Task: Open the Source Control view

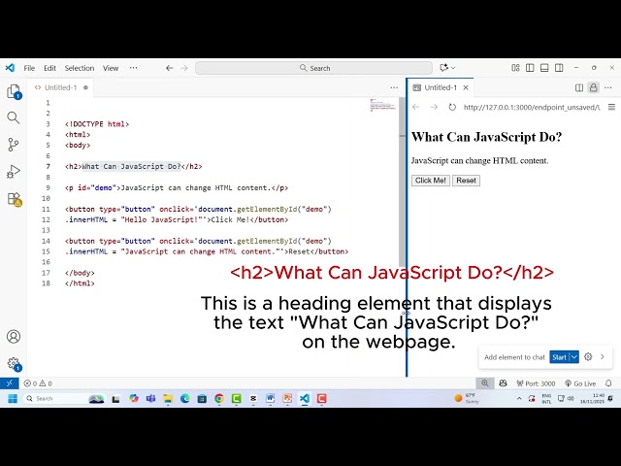Action: [x=13, y=145]
